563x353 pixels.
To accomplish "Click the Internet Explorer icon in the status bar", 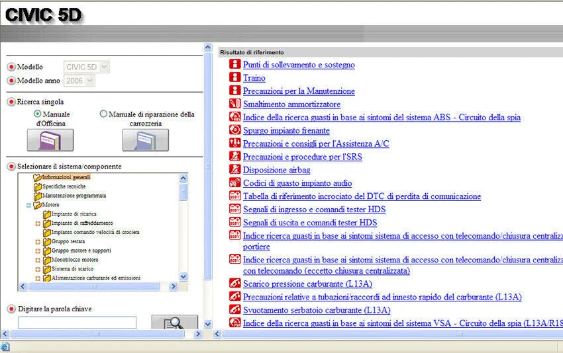I will 5,346.
